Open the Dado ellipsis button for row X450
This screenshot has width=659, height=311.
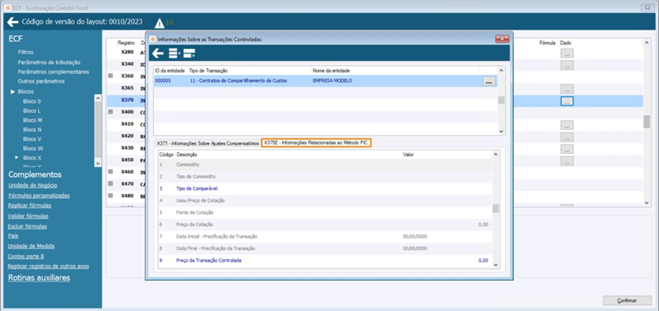point(567,160)
